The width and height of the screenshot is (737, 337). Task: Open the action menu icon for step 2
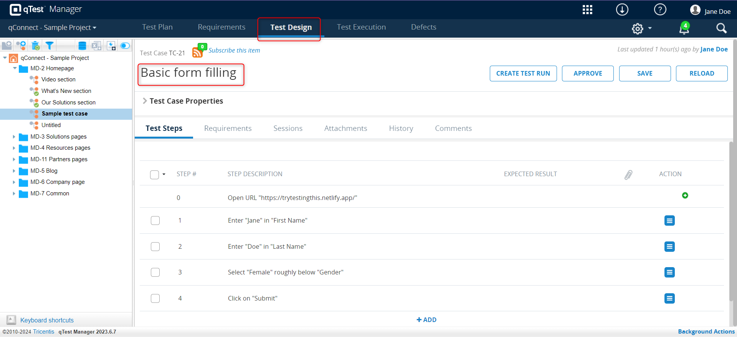[669, 246]
